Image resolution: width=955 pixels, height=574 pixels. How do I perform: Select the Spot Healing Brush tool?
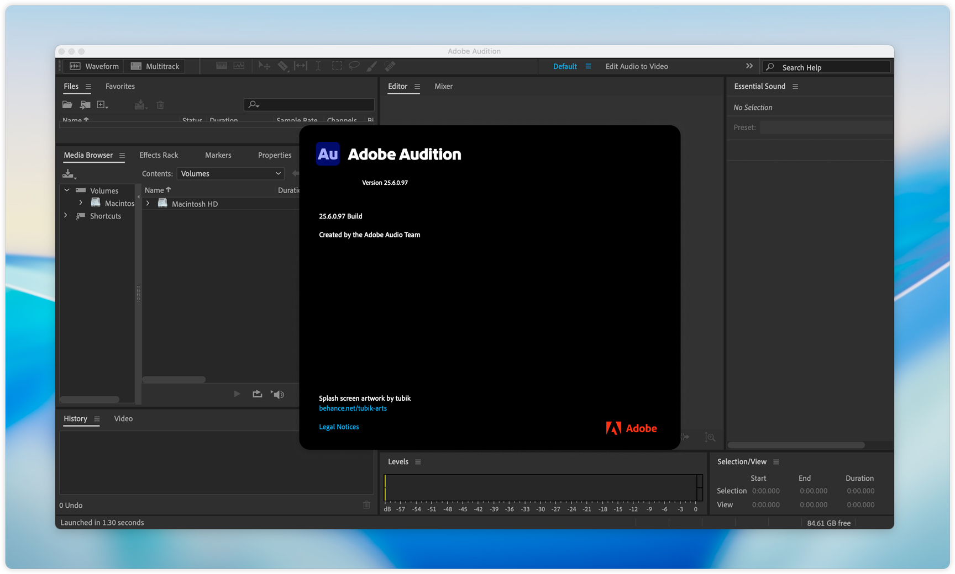[x=390, y=66]
